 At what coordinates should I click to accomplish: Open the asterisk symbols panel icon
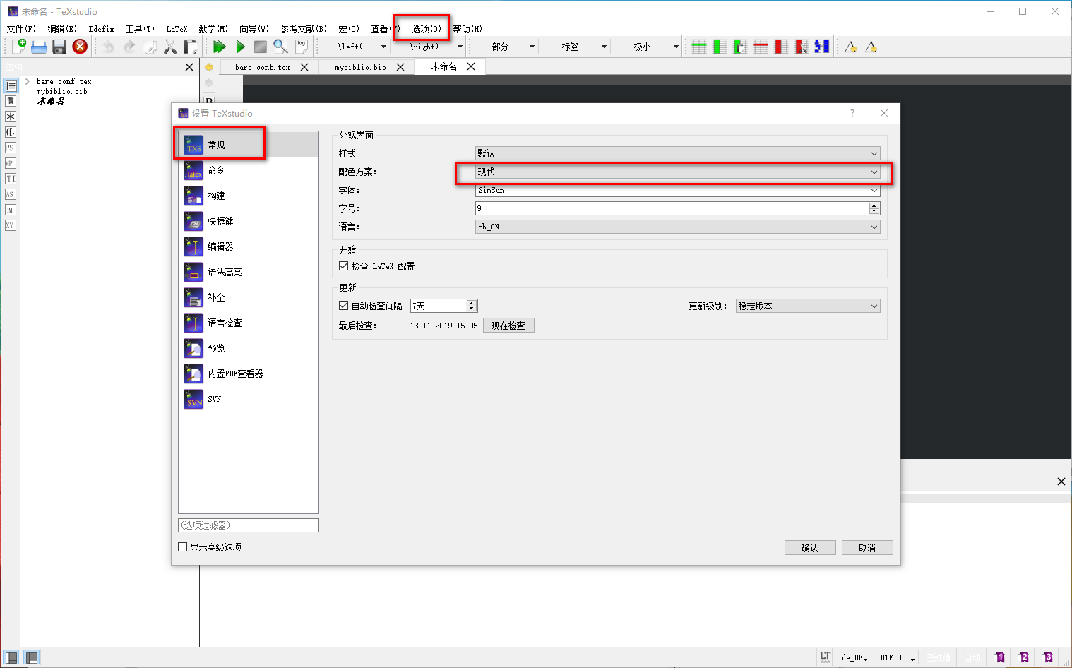[x=11, y=117]
